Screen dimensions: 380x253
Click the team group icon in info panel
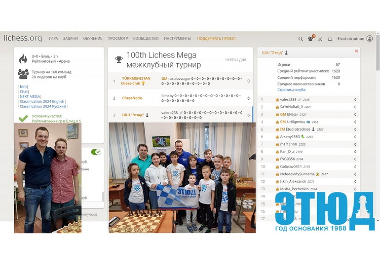(x=23, y=74)
